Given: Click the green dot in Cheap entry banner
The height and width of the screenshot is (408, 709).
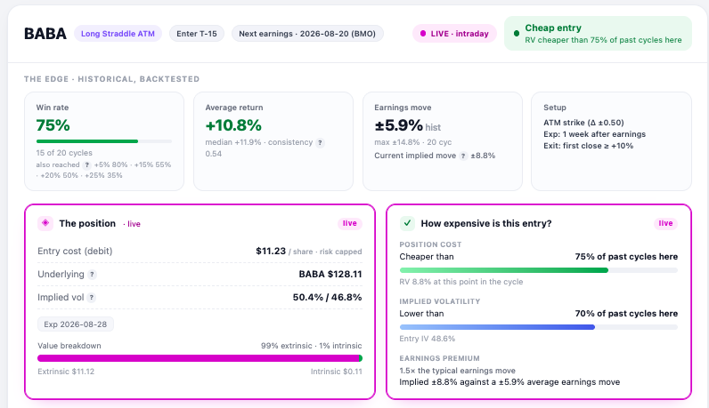Looking at the screenshot, I should pyautogui.click(x=517, y=34).
